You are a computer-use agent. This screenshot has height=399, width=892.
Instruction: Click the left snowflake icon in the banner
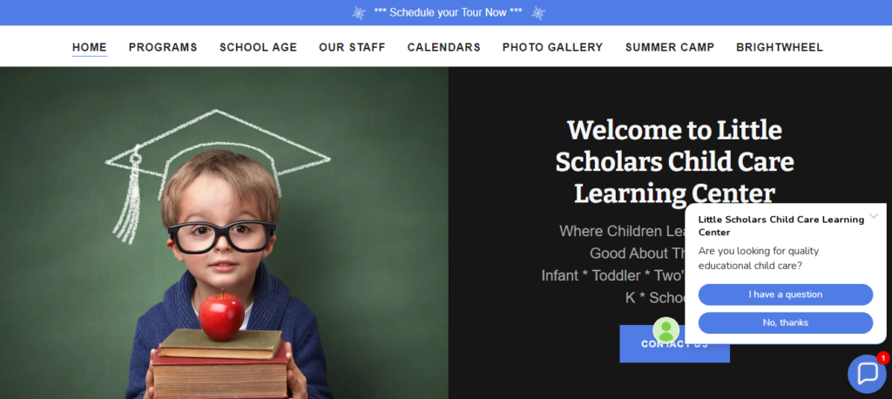coord(358,13)
